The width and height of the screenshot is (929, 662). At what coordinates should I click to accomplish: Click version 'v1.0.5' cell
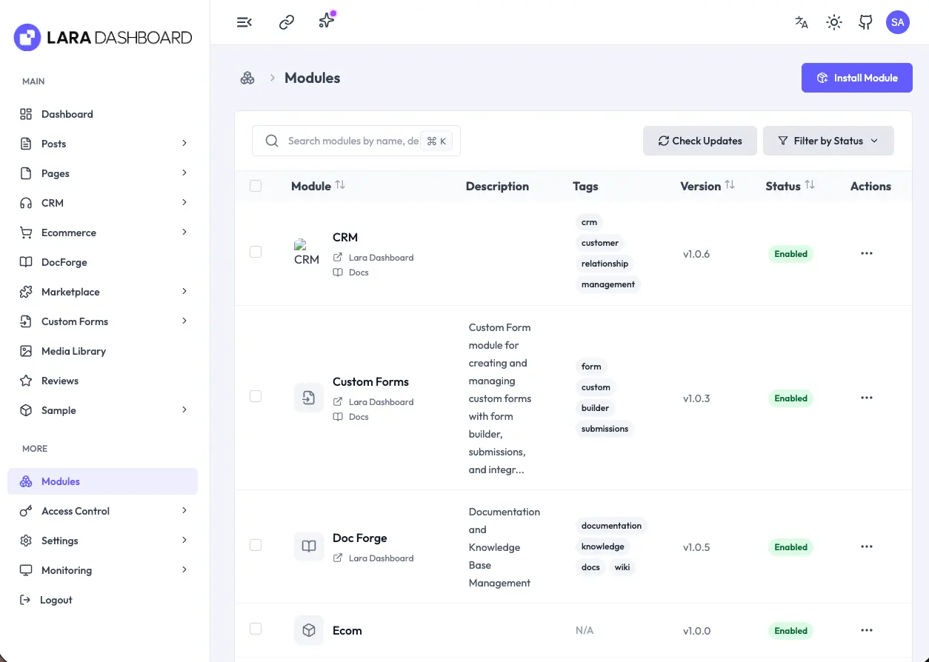[696, 547]
